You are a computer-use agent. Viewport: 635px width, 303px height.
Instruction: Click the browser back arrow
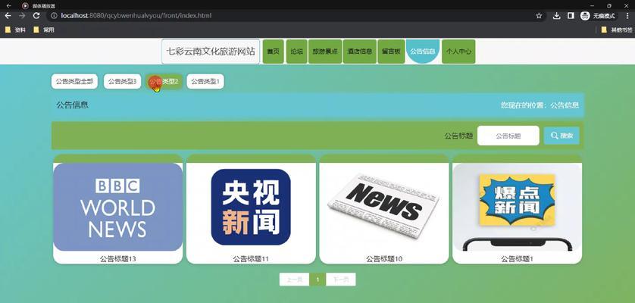pos(8,16)
